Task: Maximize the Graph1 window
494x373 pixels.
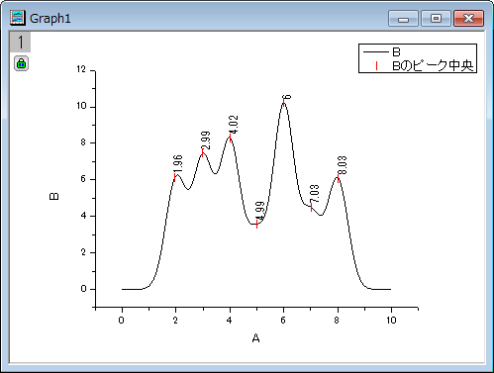Action: click(x=436, y=19)
